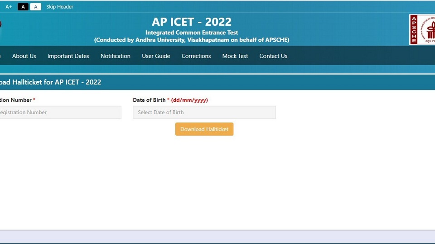This screenshot has height=244, width=435.
Task: Open the Important Dates page
Action: (68, 56)
